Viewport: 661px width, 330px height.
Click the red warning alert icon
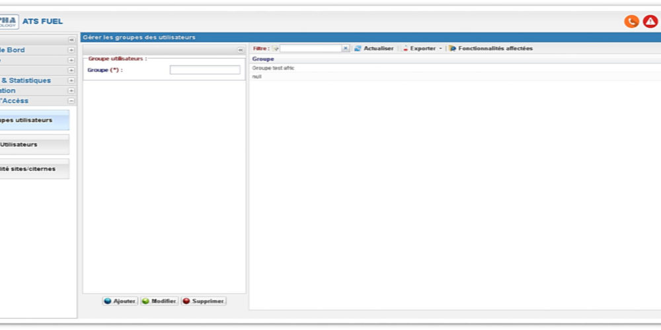650,21
